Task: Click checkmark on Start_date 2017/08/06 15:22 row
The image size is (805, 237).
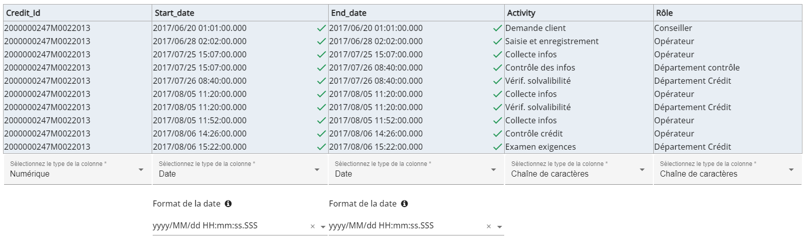Action: (x=321, y=147)
